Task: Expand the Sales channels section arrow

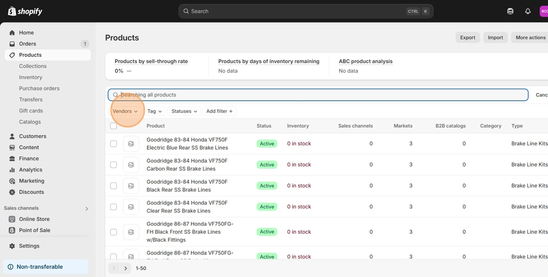Action: (87, 209)
